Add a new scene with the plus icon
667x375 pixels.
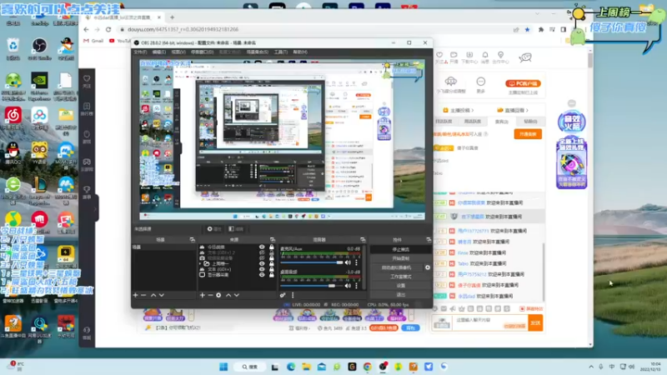[136, 295]
